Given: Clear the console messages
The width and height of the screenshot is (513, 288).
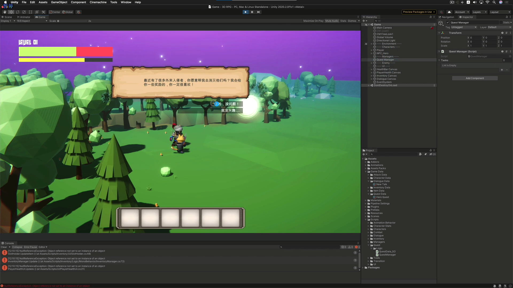Looking at the screenshot, I should (x=4, y=247).
